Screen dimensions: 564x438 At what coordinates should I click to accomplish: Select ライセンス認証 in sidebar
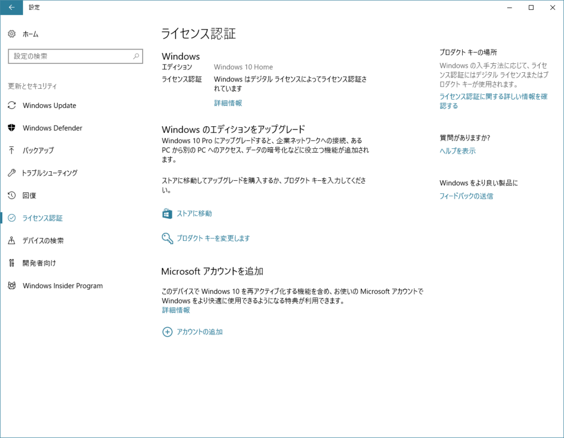click(x=42, y=218)
